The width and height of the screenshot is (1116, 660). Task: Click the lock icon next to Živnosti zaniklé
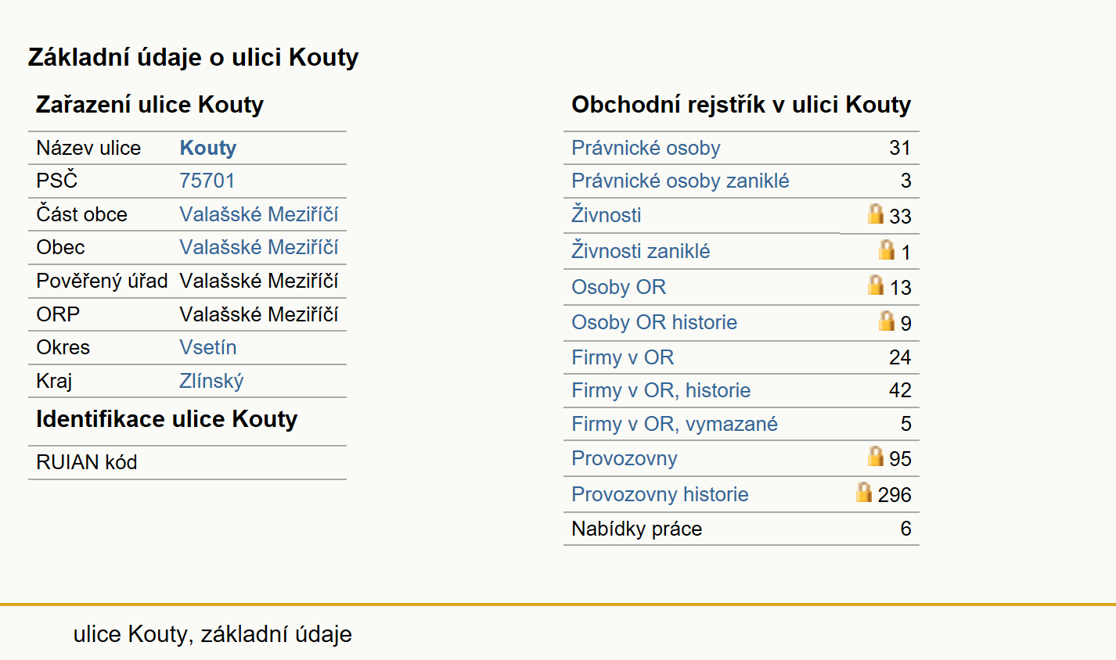pyautogui.click(x=887, y=249)
